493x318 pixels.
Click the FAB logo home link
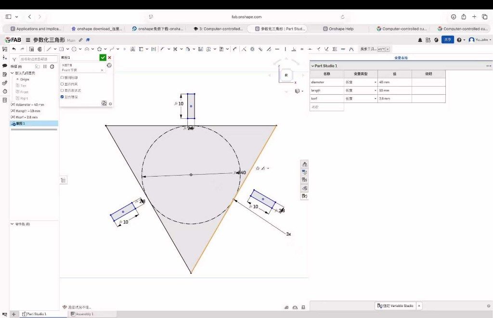(x=13, y=40)
